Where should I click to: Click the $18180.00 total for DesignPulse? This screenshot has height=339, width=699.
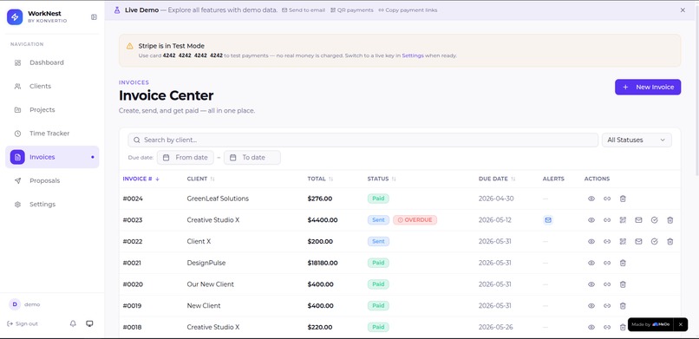click(x=323, y=263)
